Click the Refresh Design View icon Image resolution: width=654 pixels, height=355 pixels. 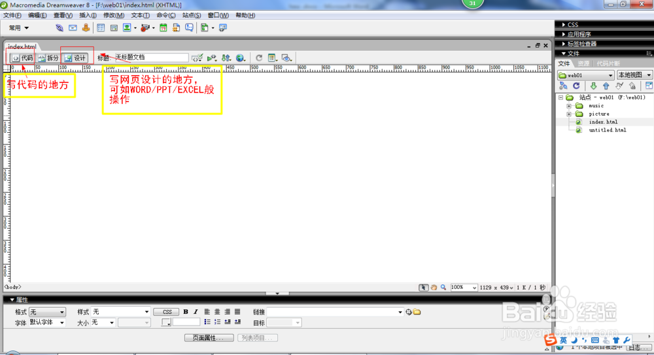pyautogui.click(x=259, y=58)
